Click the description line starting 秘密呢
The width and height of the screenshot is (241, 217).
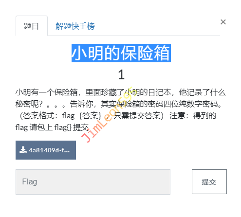118,104
